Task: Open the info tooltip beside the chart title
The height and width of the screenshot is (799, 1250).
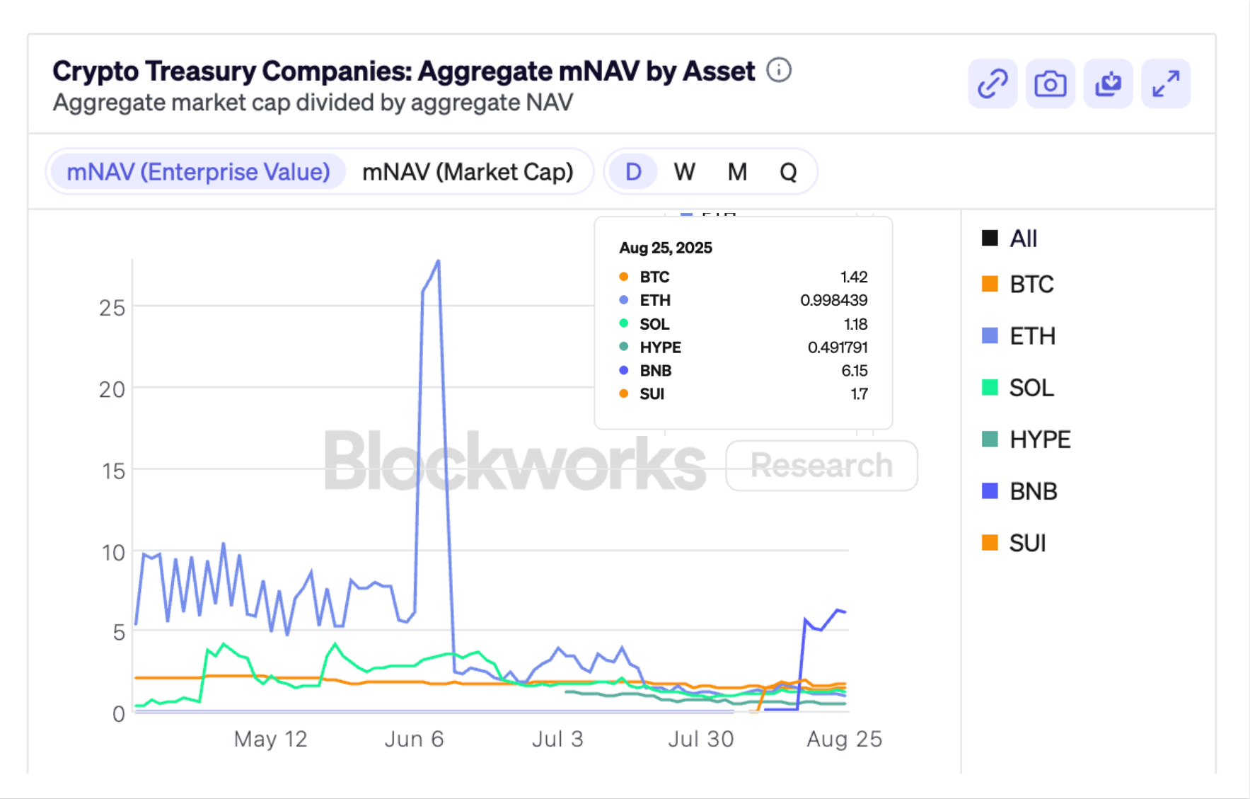Action: [x=778, y=71]
